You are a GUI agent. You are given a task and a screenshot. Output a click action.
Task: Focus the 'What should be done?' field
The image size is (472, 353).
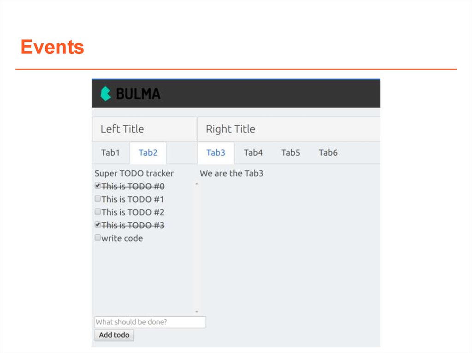[x=150, y=322]
